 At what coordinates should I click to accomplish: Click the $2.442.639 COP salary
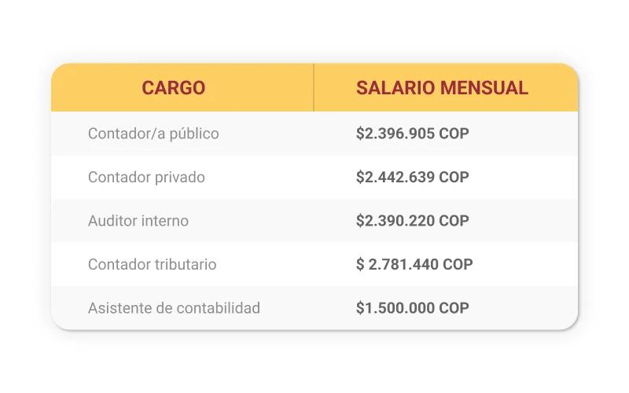(x=412, y=178)
